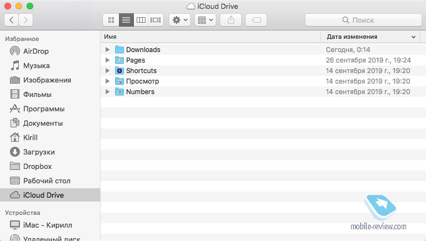Go back with the left arrow button
Screen dimensions: 426x242
point(12,20)
